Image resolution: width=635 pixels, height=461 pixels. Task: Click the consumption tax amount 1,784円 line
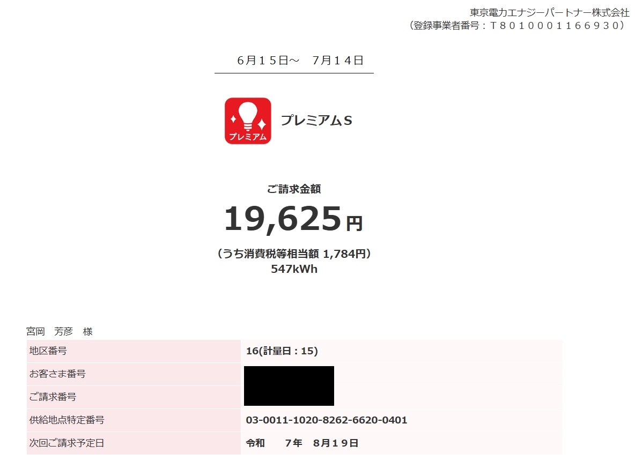pos(294,254)
